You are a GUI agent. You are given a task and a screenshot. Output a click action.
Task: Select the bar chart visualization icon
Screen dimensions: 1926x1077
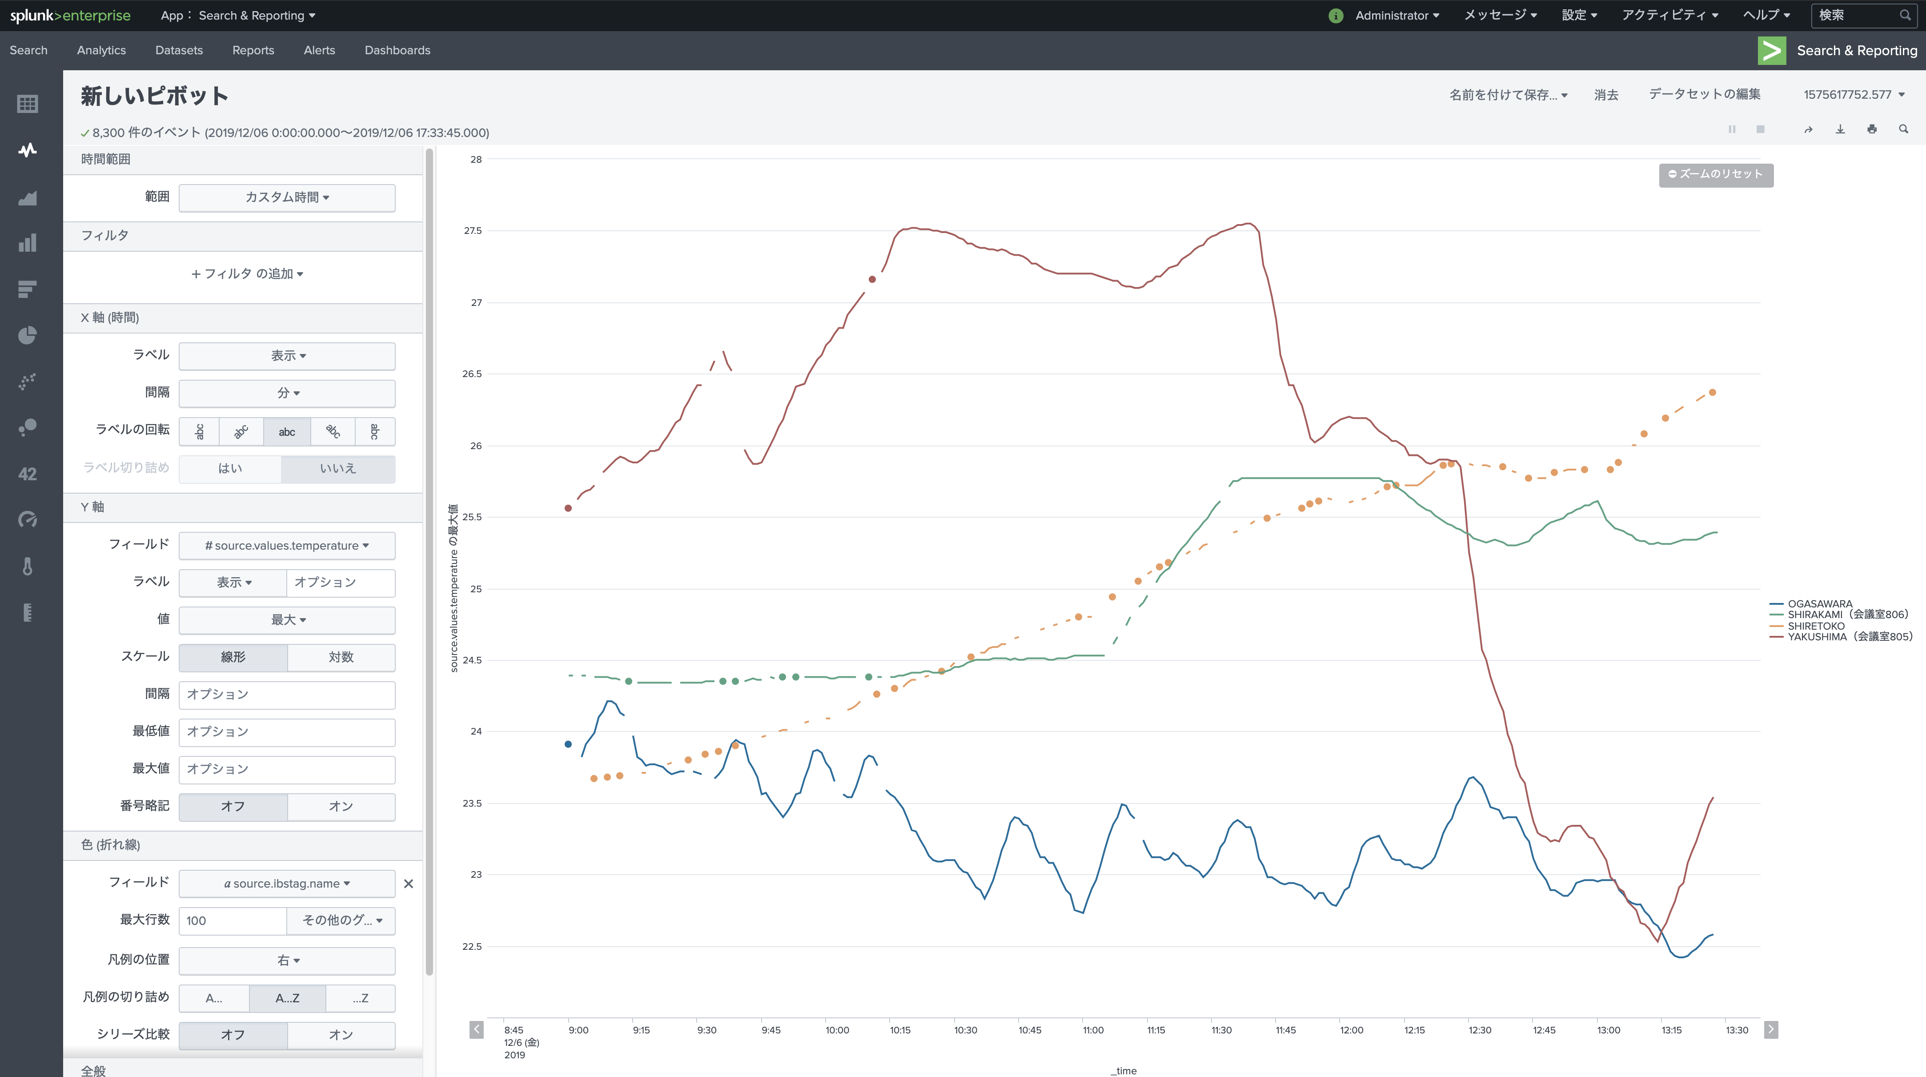[28, 289]
